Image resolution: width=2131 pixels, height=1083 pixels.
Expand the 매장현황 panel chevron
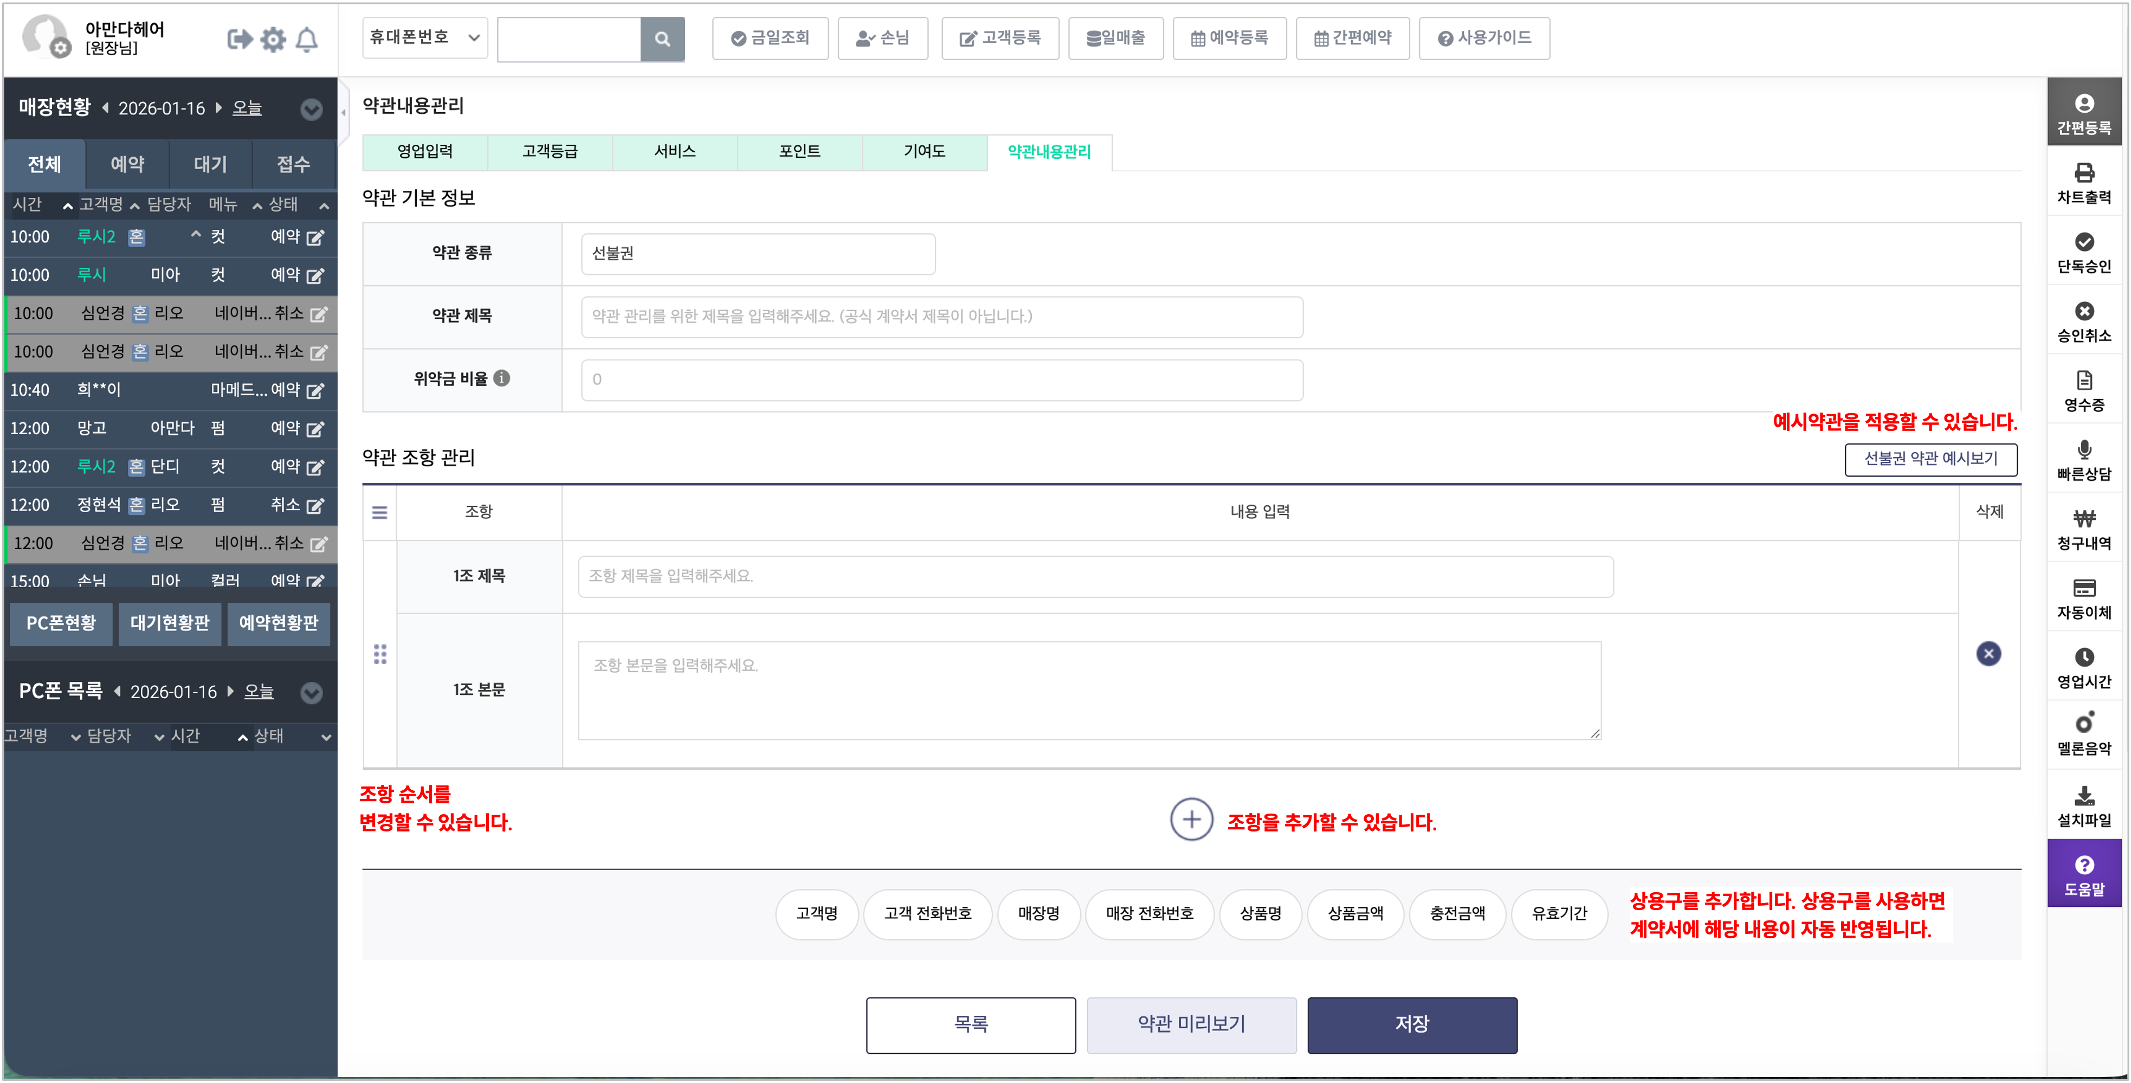click(x=311, y=109)
